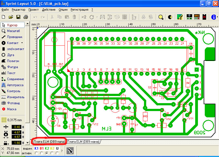Expand the Контакт tool dropdown arrow

tap(22, 43)
